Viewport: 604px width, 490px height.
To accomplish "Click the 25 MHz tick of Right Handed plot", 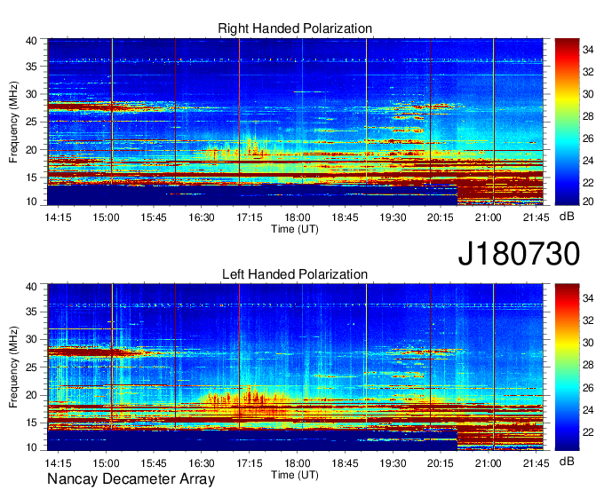I will click(31, 122).
